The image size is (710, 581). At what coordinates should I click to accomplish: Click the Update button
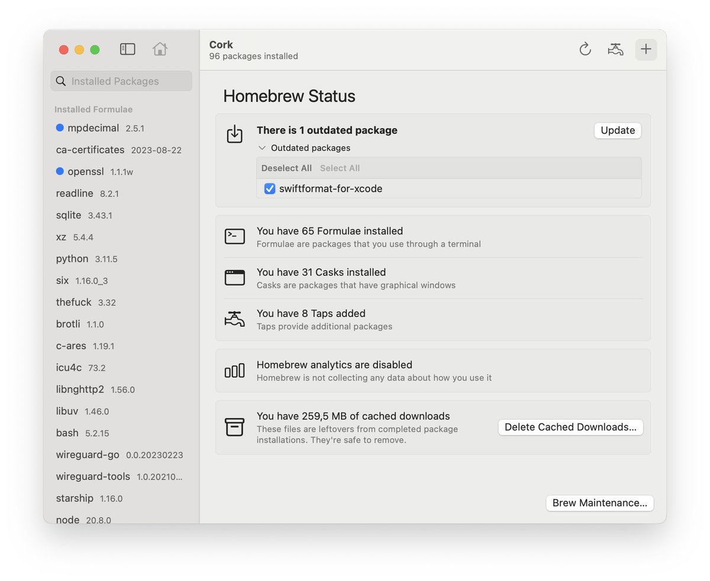tap(618, 130)
